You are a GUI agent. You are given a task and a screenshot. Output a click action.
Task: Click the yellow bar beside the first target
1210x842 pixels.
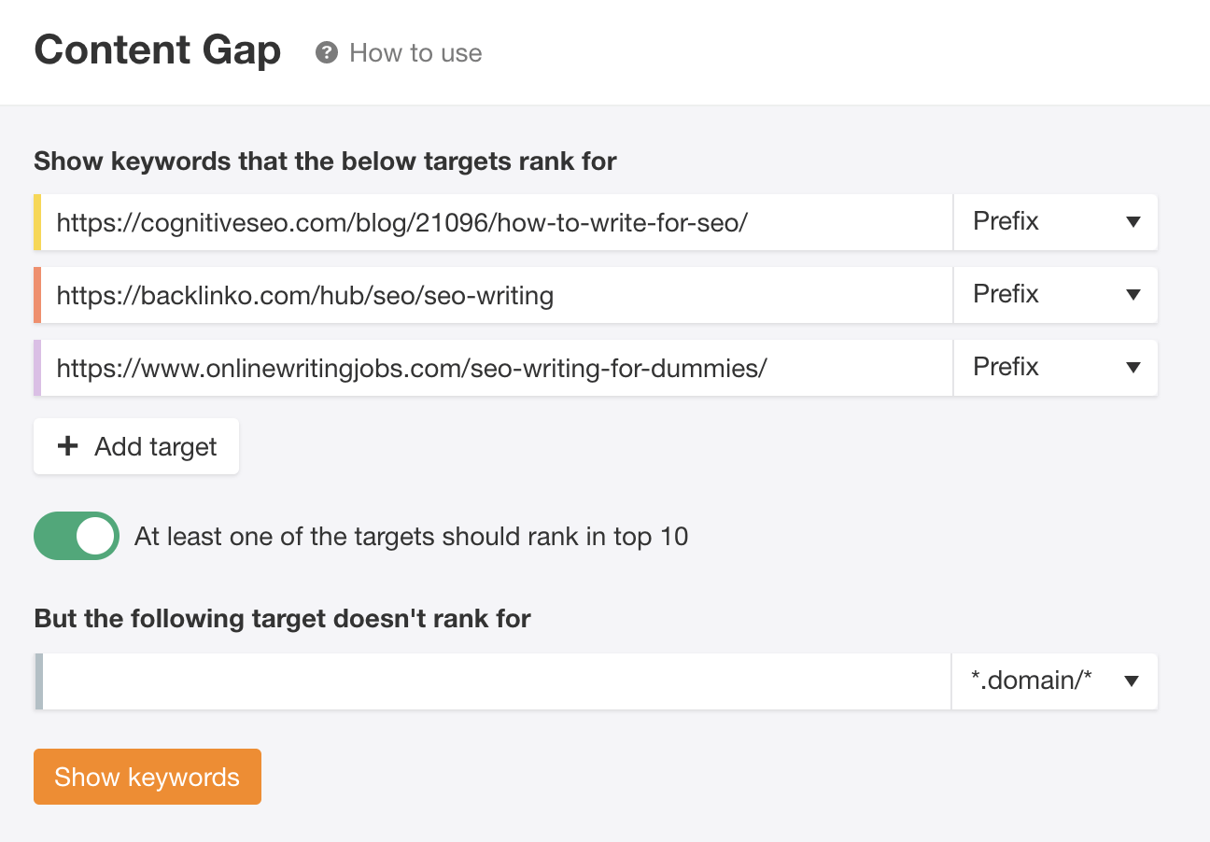coord(37,222)
